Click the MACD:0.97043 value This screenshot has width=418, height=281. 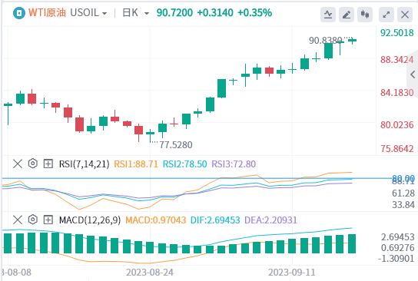pyautogui.click(x=156, y=220)
